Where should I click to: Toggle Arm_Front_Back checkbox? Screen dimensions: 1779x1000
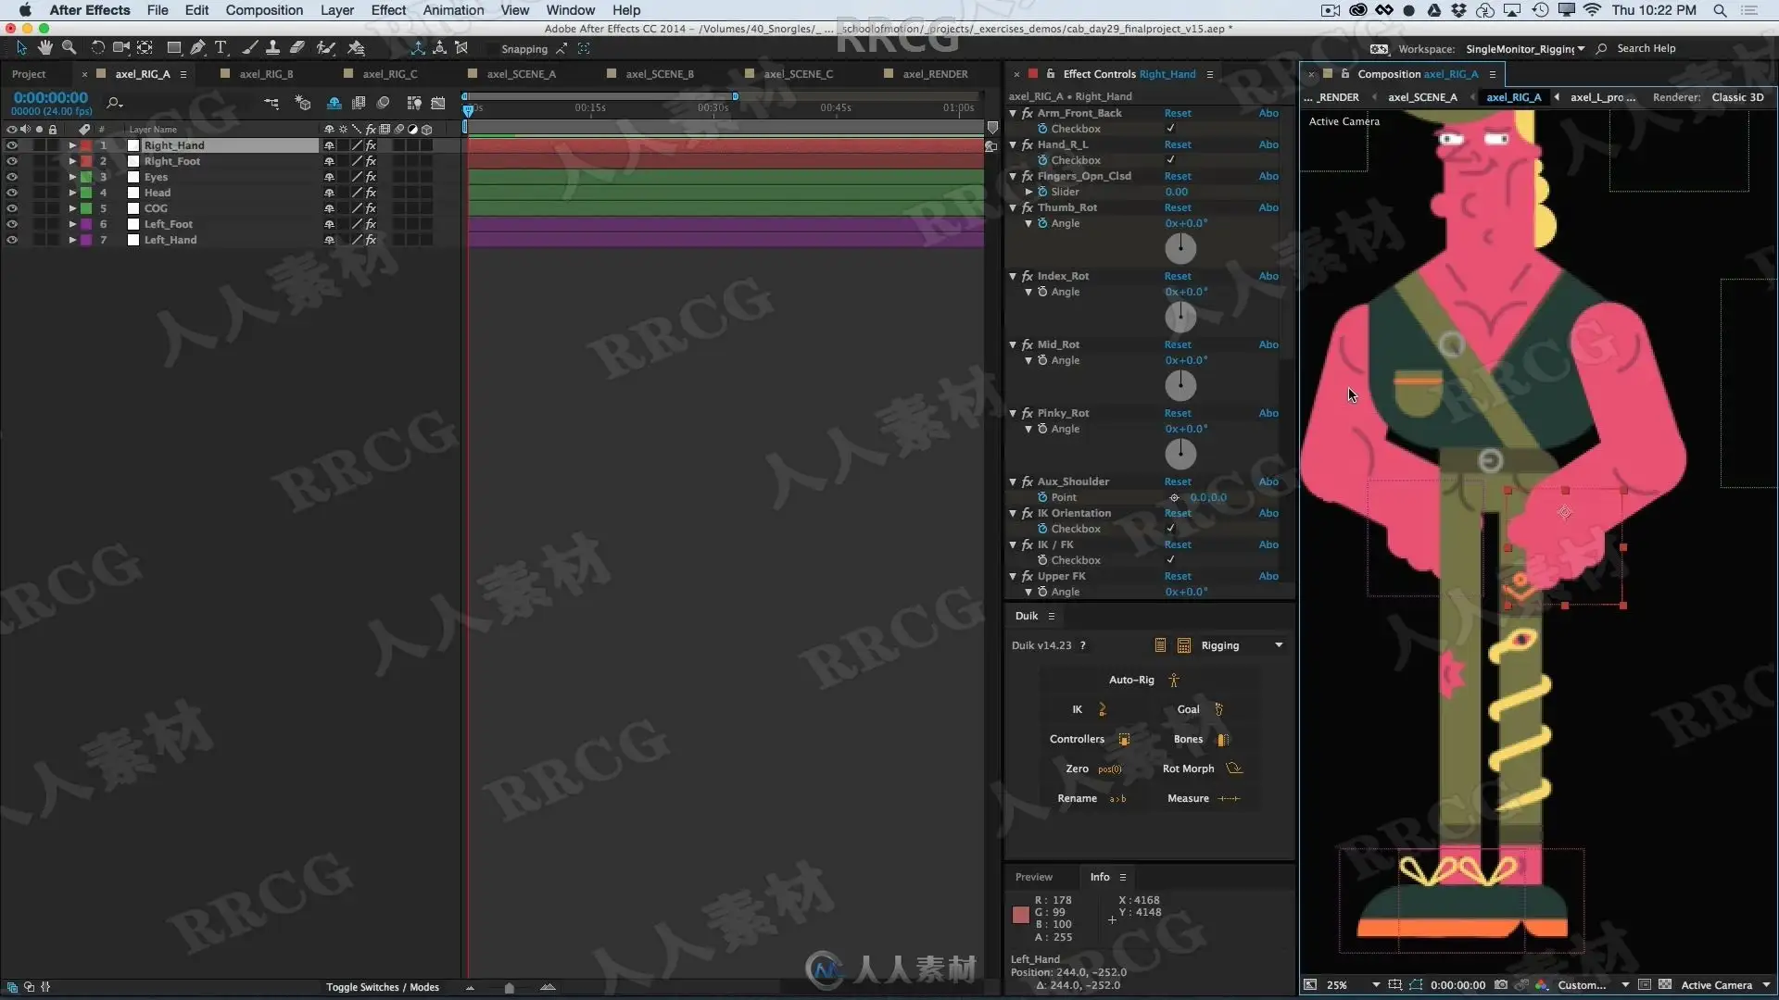(x=1170, y=129)
